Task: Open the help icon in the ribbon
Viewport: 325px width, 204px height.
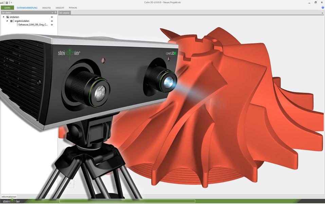Action: point(323,8)
